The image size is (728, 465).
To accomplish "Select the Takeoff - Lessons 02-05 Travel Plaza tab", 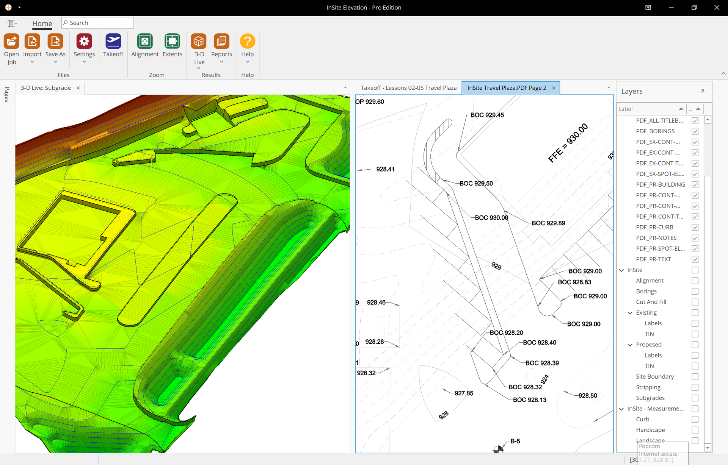I will pyautogui.click(x=408, y=87).
